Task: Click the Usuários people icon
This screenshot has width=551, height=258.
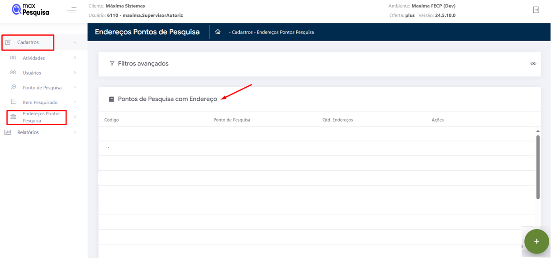Action: tap(13, 73)
